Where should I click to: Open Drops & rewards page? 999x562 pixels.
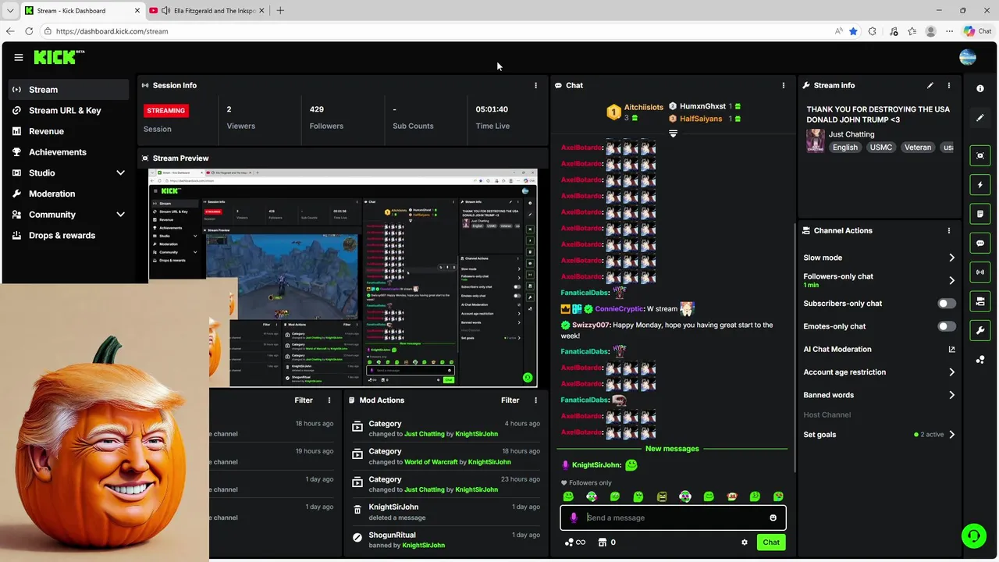(x=68, y=235)
